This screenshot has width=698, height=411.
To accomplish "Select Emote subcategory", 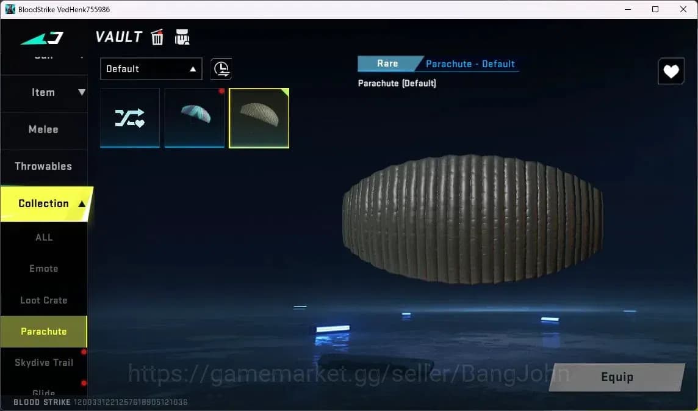I will click(44, 269).
